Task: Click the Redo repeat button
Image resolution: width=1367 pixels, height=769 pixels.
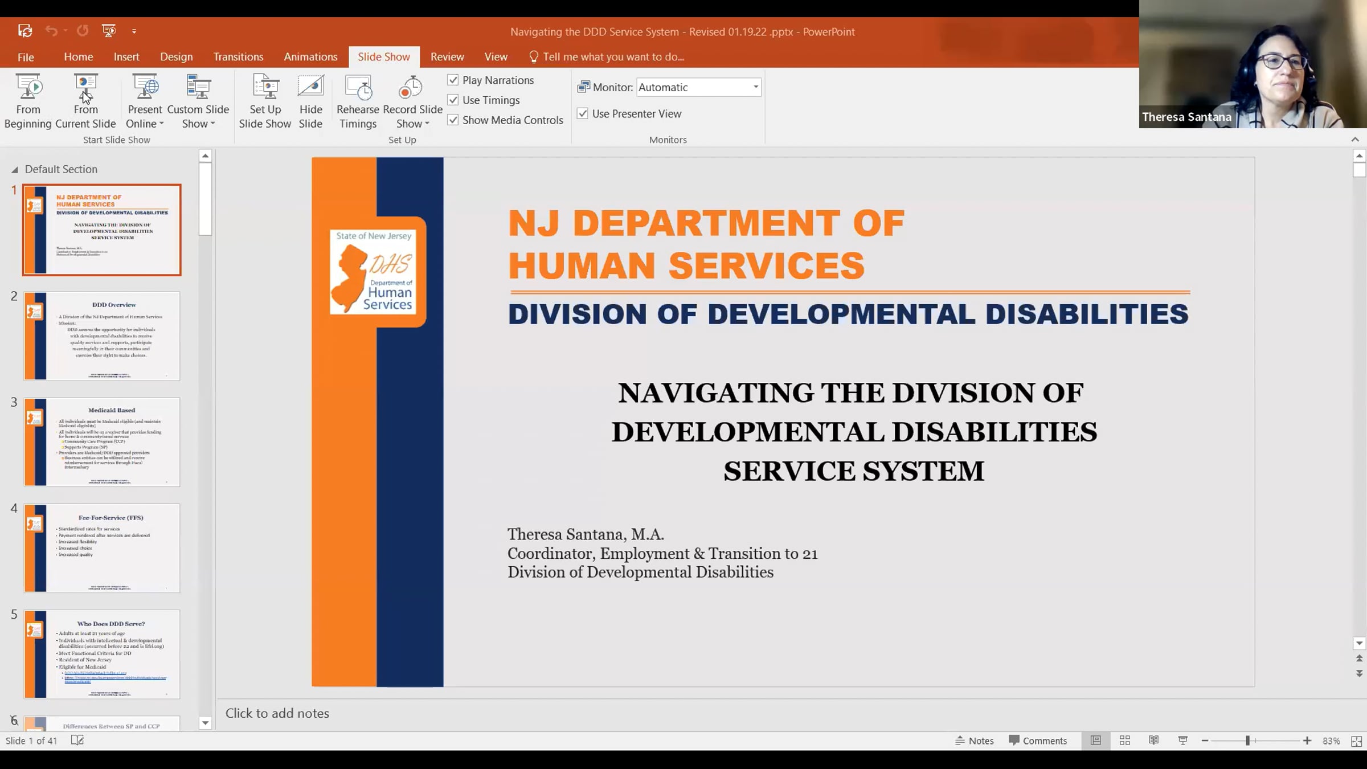Action: pos(83,31)
